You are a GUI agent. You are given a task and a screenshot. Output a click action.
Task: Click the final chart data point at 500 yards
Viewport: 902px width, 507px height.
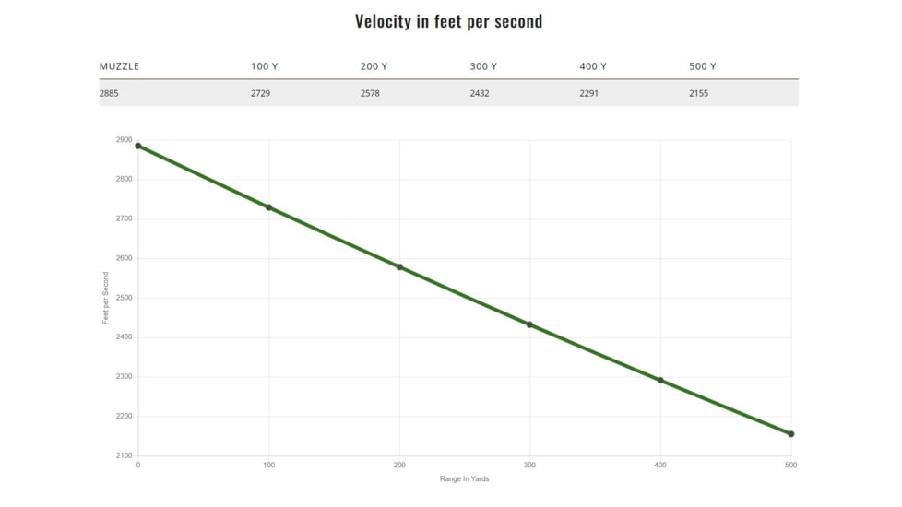point(790,433)
